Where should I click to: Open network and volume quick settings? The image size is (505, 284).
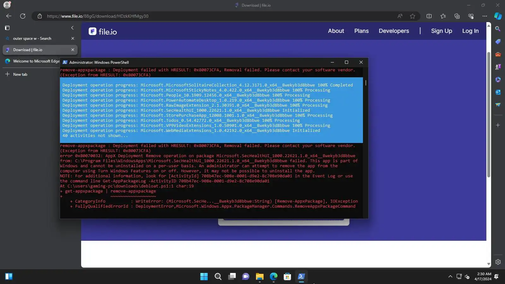point(463,277)
